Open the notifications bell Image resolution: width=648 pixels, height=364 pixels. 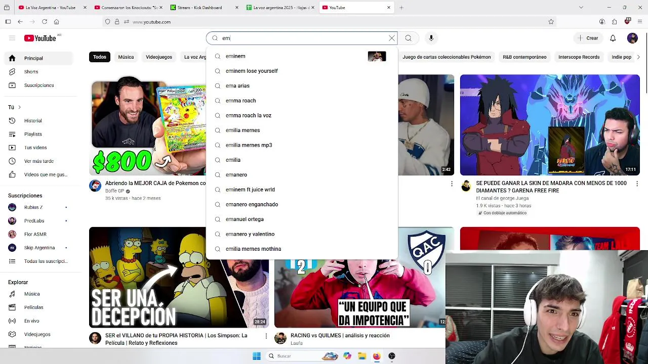[613, 38]
